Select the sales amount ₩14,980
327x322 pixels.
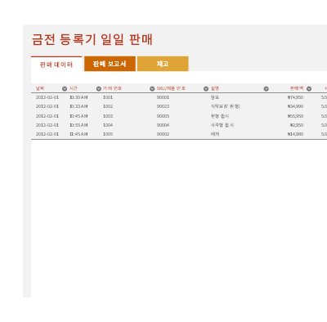tap(295, 134)
